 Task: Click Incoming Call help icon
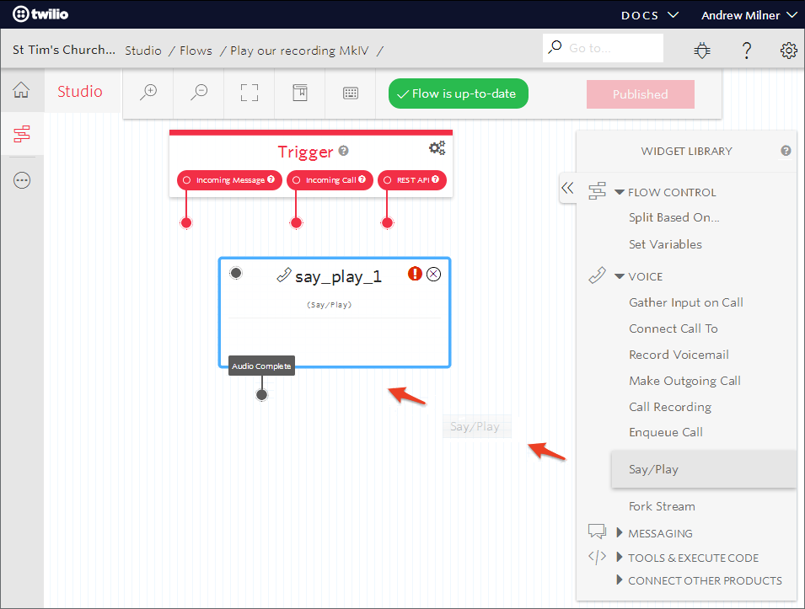click(362, 179)
